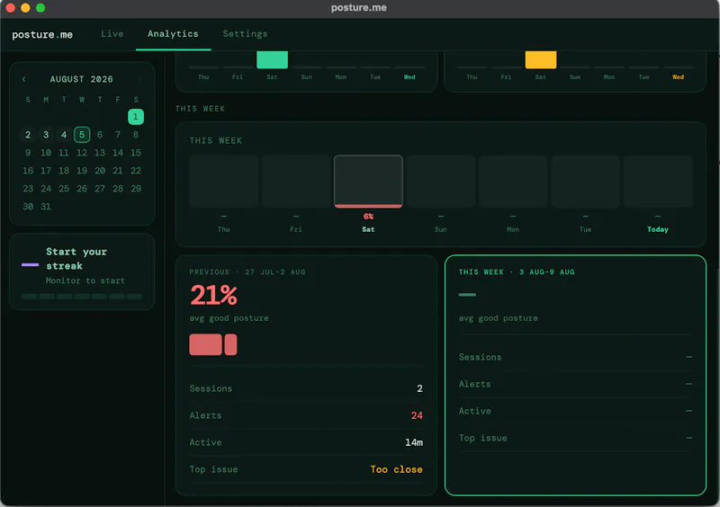Click the Sessions value 2
This screenshot has width=720, height=507.
[419, 388]
